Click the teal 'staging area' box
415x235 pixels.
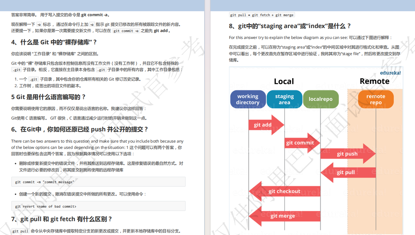pyautogui.click(x=284, y=99)
